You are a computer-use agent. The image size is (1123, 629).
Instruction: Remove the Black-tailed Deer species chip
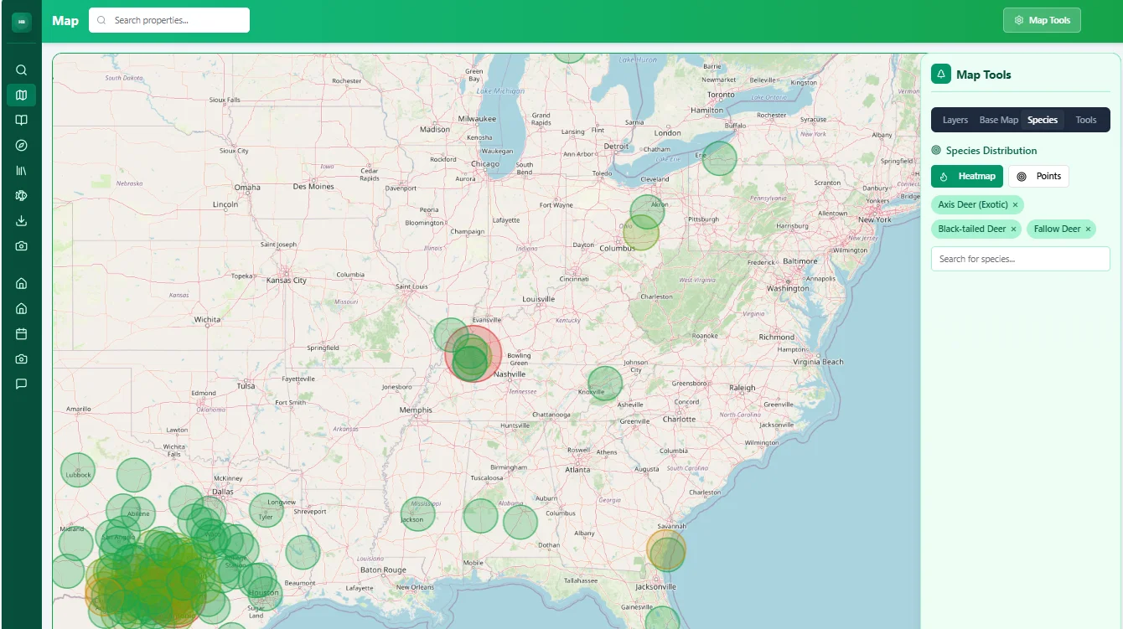1013,229
